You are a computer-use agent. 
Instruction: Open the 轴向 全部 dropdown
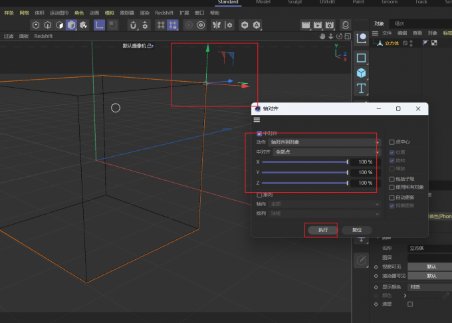(x=324, y=204)
